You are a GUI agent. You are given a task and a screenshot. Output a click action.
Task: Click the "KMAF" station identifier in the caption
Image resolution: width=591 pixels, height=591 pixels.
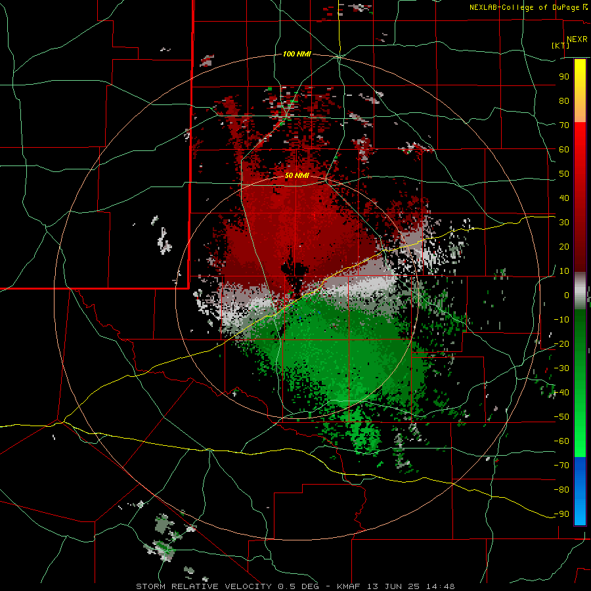coord(348,586)
